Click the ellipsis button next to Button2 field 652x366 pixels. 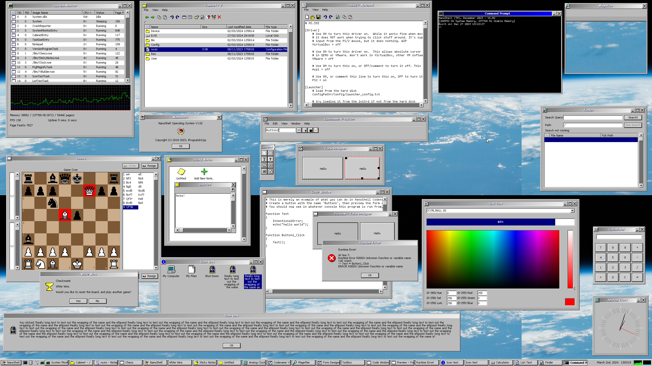299,130
